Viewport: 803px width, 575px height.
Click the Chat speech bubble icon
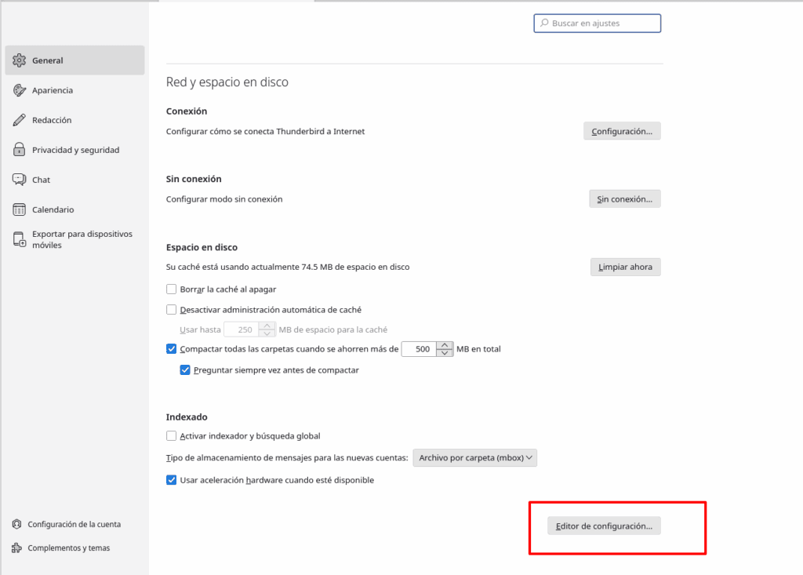pyautogui.click(x=20, y=180)
